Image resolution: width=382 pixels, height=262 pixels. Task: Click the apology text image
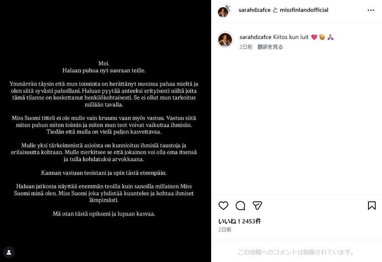(106, 131)
